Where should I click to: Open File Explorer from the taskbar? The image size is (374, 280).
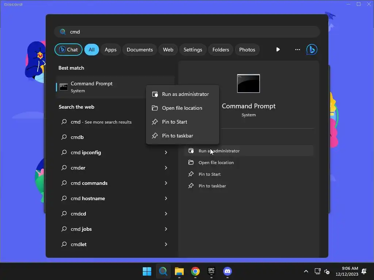(x=179, y=271)
